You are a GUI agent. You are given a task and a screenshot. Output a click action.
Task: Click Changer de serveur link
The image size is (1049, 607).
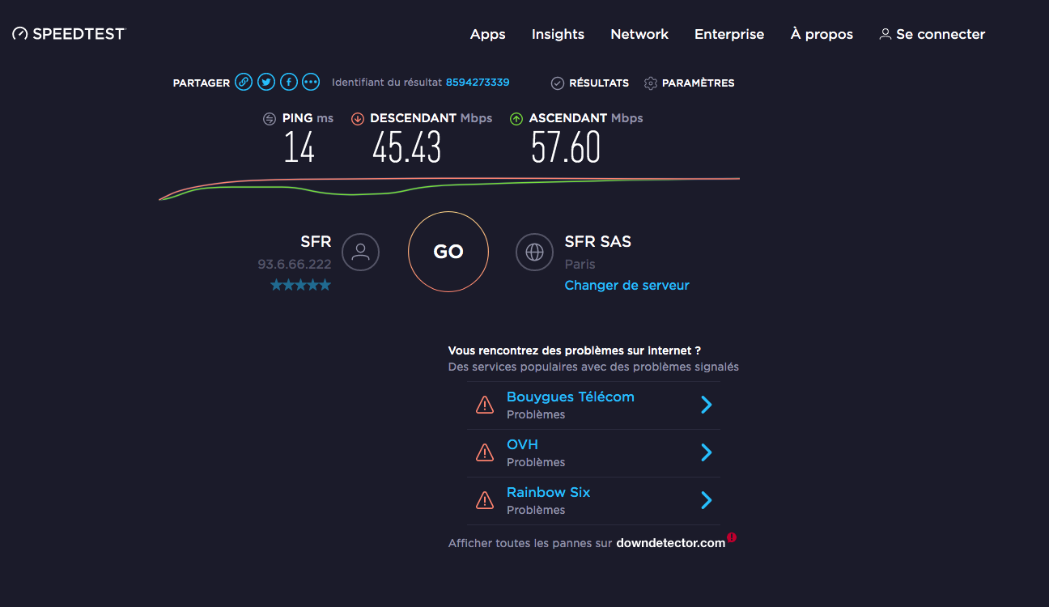[626, 285]
